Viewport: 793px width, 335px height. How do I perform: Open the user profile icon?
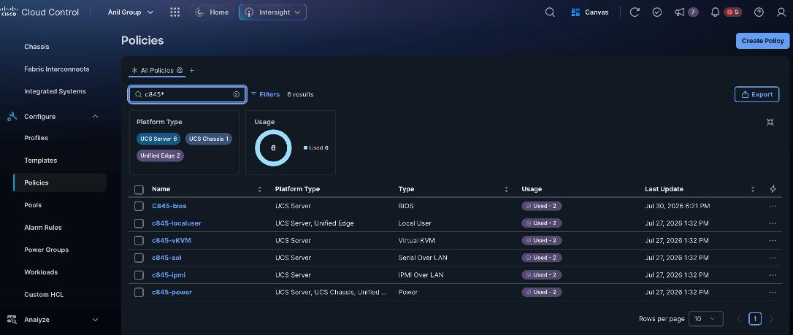coord(781,12)
